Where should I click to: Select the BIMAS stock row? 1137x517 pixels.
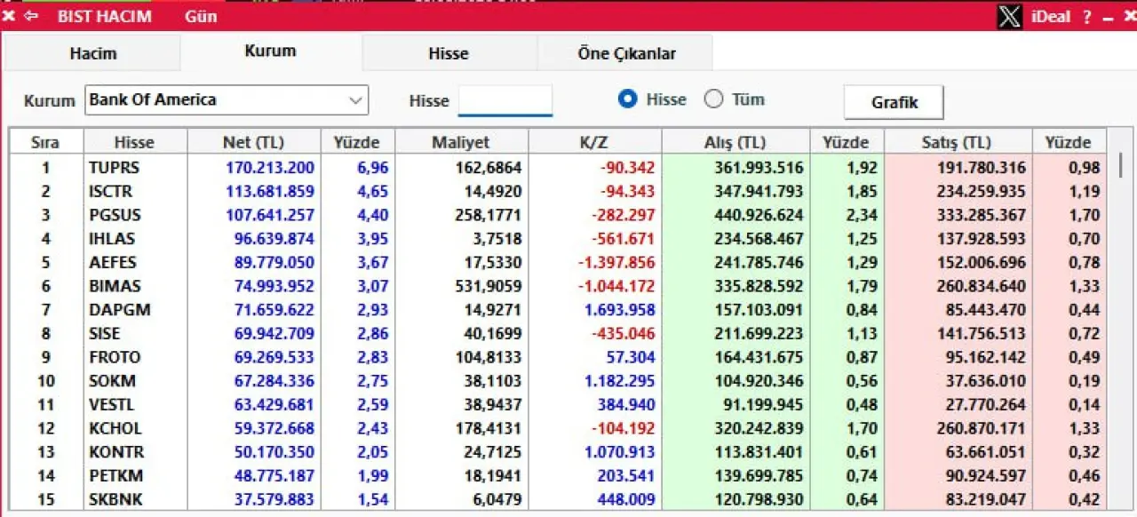tap(115, 286)
